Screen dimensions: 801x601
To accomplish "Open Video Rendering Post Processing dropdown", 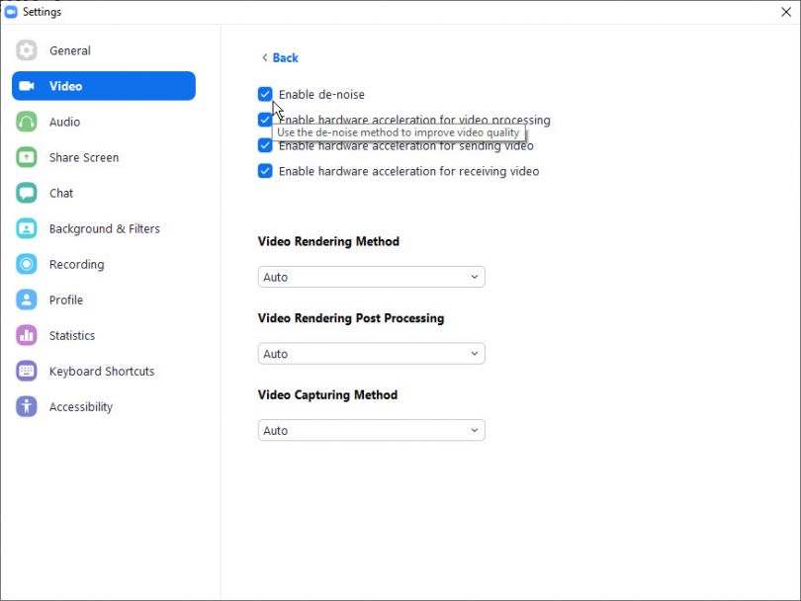I will (x=371, y=354).
